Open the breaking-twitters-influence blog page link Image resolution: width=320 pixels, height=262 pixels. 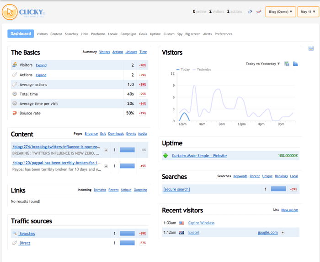56,147
